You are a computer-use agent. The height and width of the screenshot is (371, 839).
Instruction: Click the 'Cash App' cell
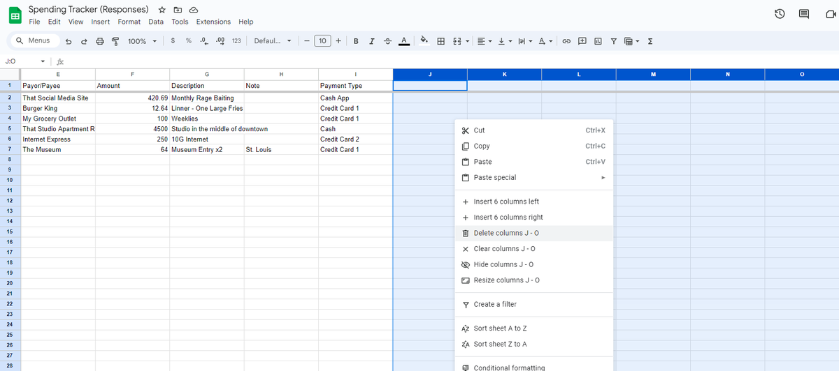point(355,98)
